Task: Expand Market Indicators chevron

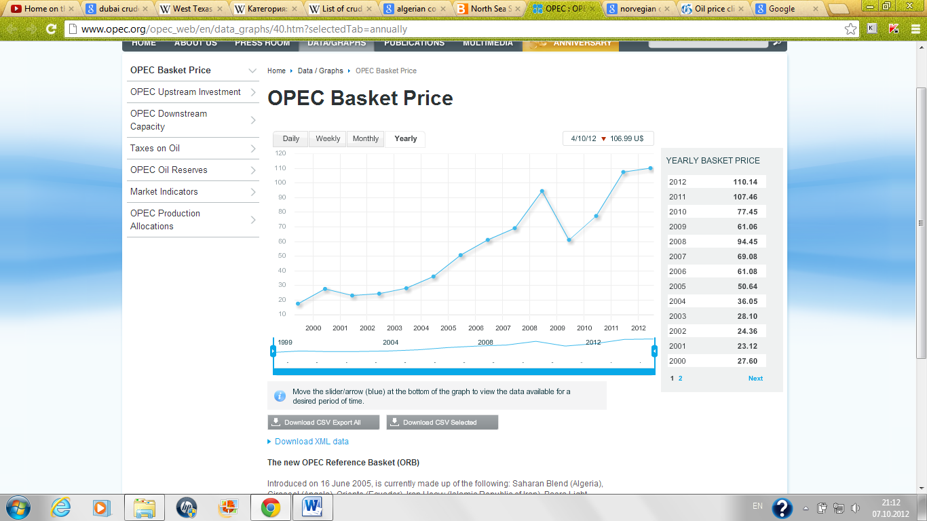Action: (253, 192)
